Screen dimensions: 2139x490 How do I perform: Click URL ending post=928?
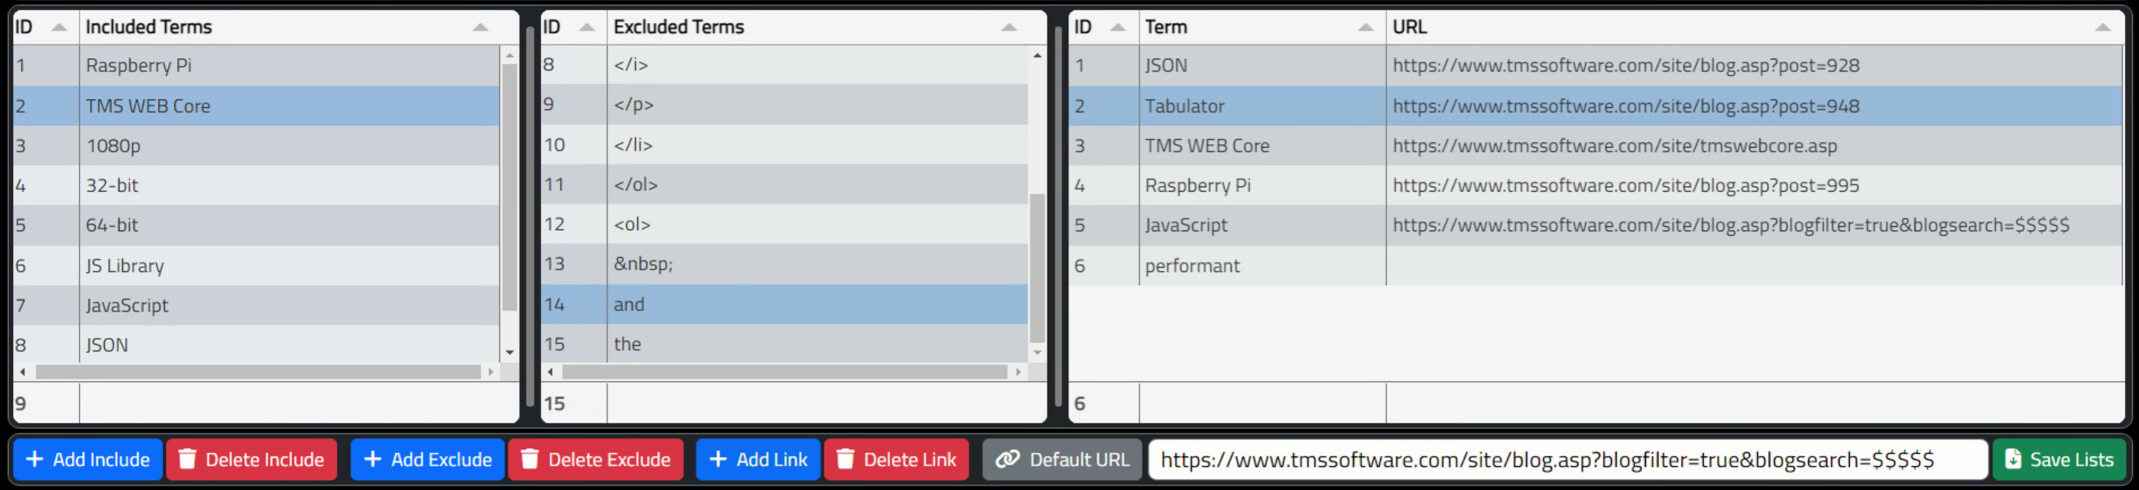click(x=1626, y=66)
